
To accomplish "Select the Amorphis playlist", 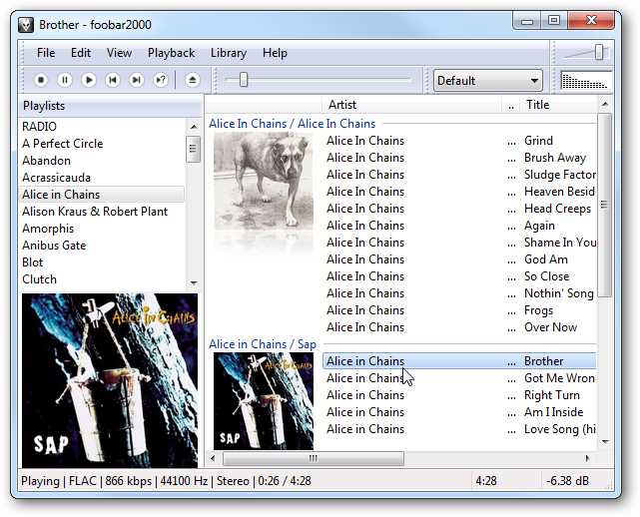I will pos(102,229).
